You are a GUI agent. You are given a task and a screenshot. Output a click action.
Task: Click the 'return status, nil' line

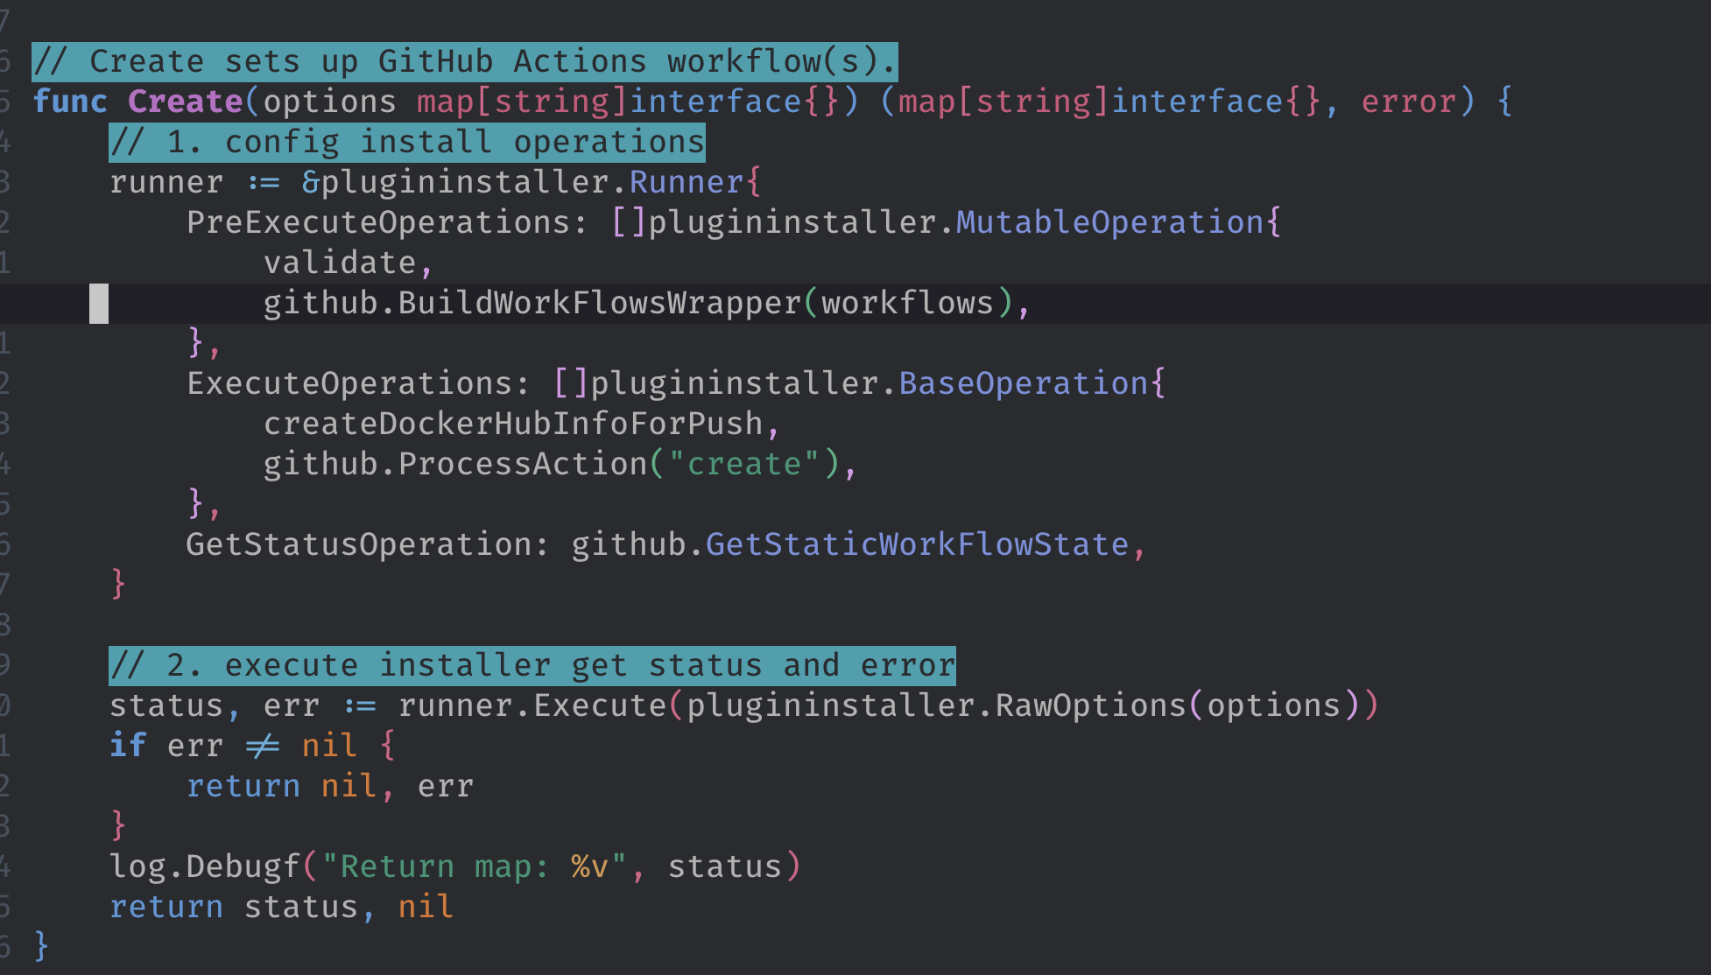pyautogui.click(x=281, y=907)
